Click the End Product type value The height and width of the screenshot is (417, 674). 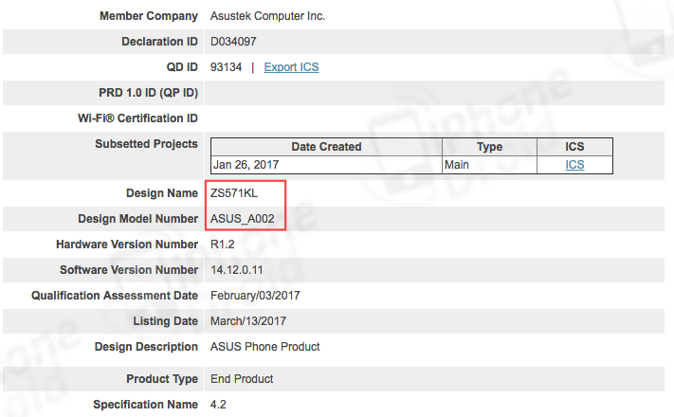point(242,379)
